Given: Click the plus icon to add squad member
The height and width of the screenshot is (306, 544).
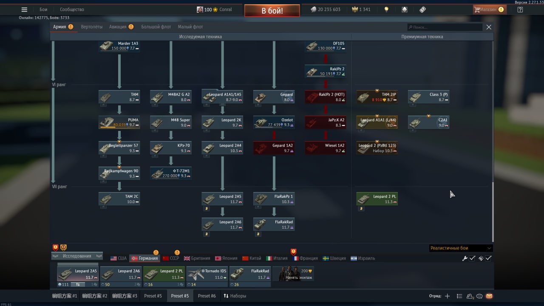Looking at the screenshot, I should (447, 296).
